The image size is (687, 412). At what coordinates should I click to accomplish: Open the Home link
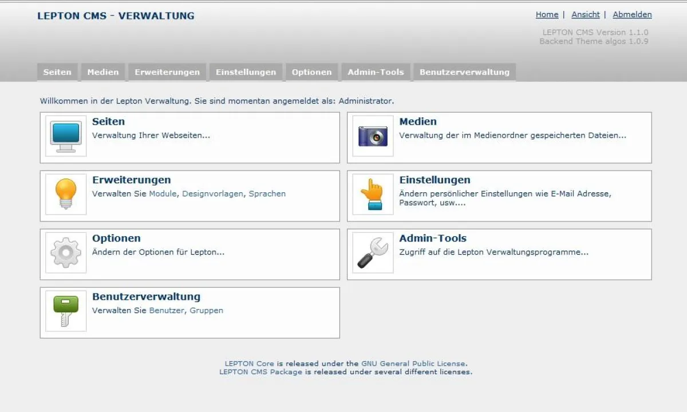pyautogui.click(x=547, y=14)
